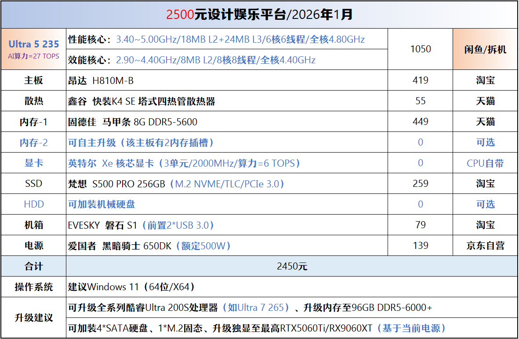Click the 'CPU自带' cell
Viewport: 519px width, 339px height.
[485, 163]
